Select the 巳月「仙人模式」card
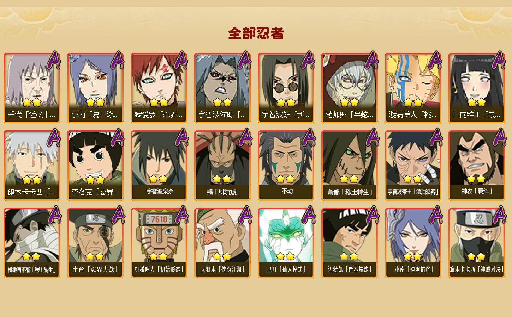The width and height of the screenshot is (512, 317). point(286,243)
